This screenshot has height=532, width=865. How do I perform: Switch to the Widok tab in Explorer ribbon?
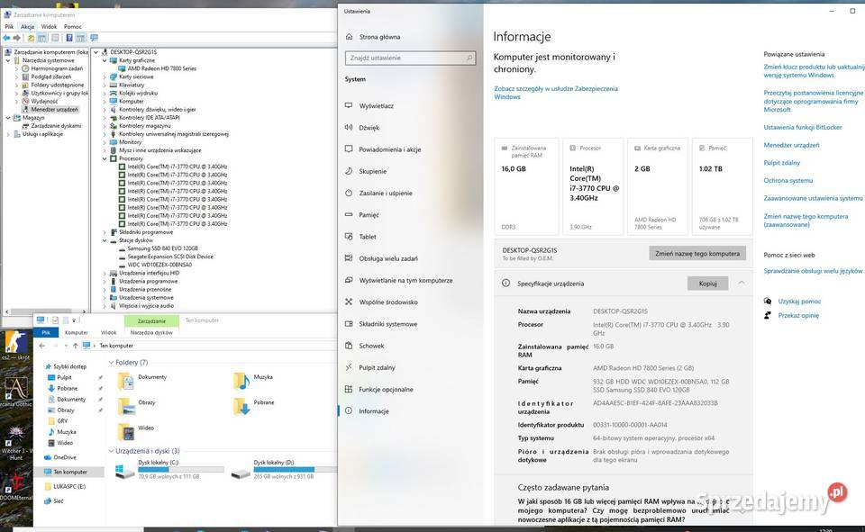[x=108, y=332]
